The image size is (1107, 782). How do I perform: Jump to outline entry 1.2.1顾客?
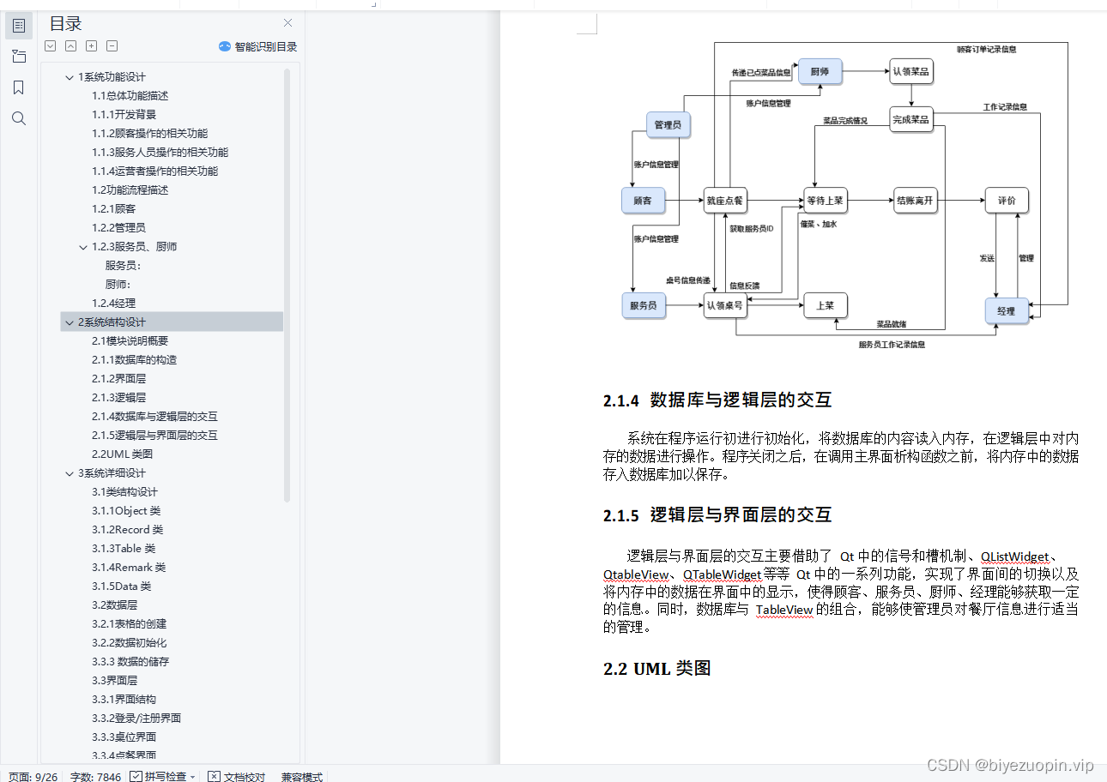tap(114, 208)
